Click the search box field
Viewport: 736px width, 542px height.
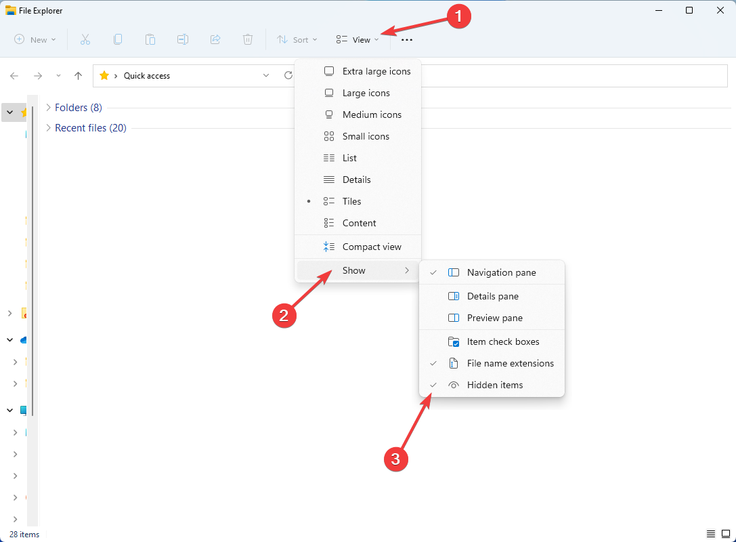pyautogui.click(x=575, y=76)
